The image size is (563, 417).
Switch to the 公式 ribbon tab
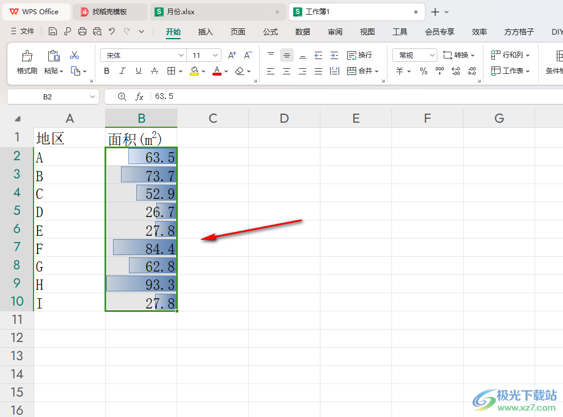click(270, 32)
